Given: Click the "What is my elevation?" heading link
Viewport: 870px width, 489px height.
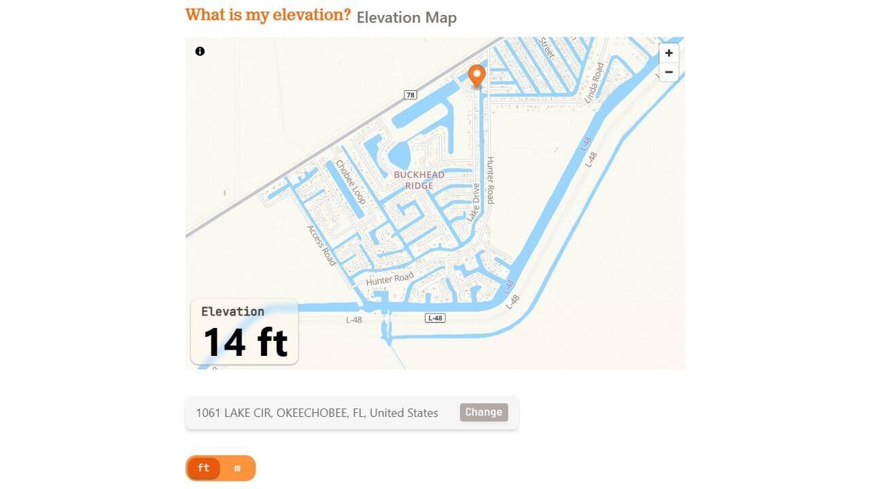Looking at the screenshot, I should pyautogui.click(x=268, y=15).
